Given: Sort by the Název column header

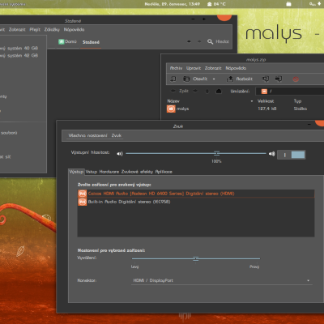Looking at the screenshot, I should [x=173, y=101].
